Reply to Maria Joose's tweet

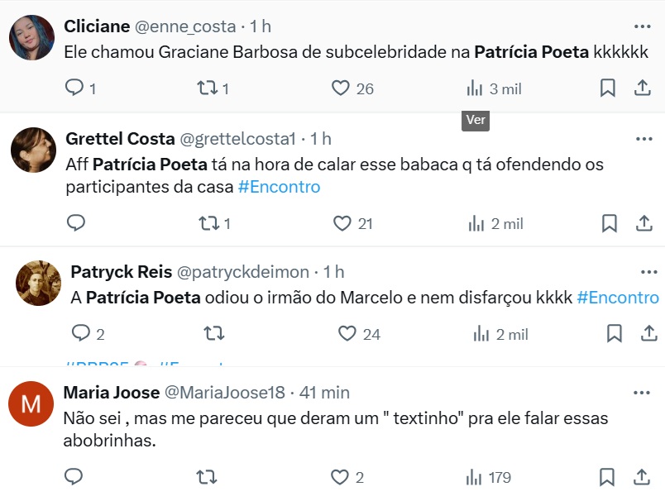tap(74, 477)
